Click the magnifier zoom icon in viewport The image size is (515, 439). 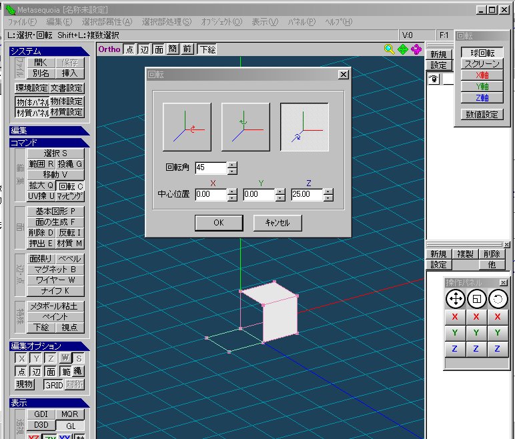click(x=389, y=49)
